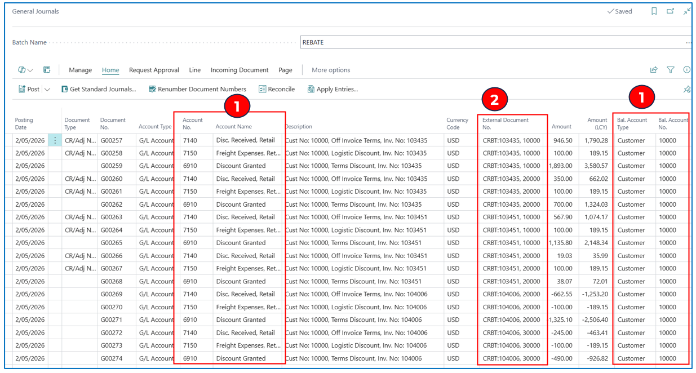Click the pin action bar icon

coord(686,89)
